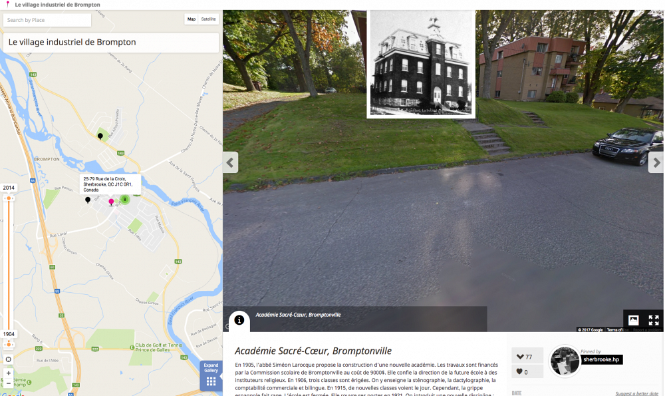Switch map view to Map
Viewport: 665px width, 396px height.
pyautogui.click(x=192, y=19)
